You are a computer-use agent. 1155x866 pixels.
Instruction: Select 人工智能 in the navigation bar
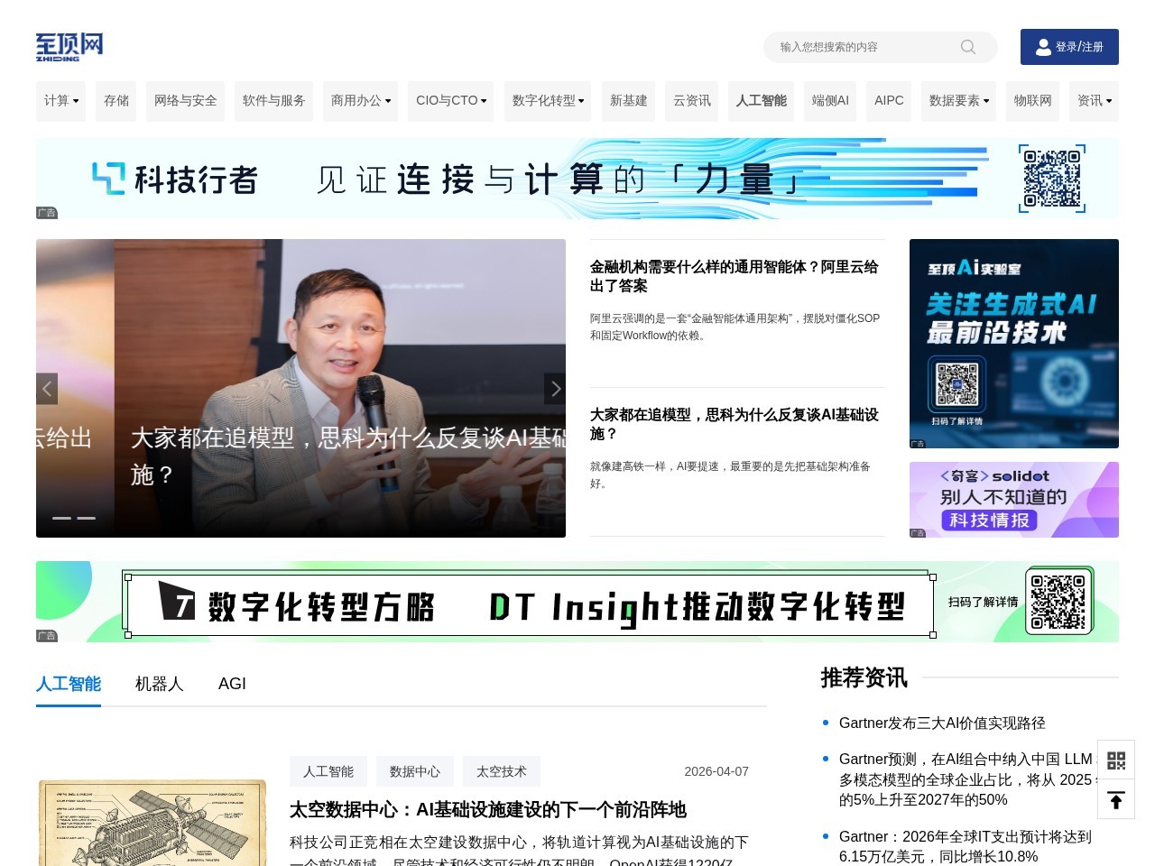(761, 101)
